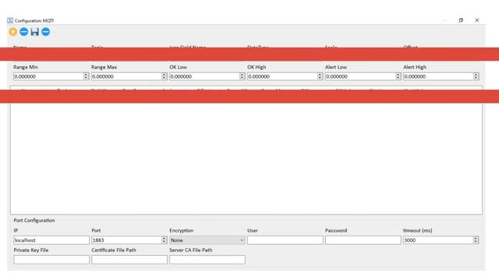
Task: Click the OK Low spinner arrows
Action: pos(242,76)
